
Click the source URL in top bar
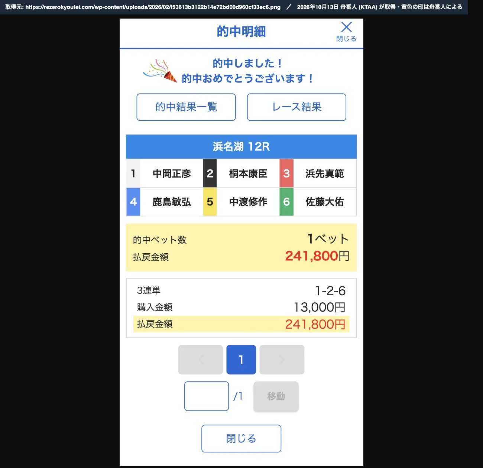click(153, 7)
